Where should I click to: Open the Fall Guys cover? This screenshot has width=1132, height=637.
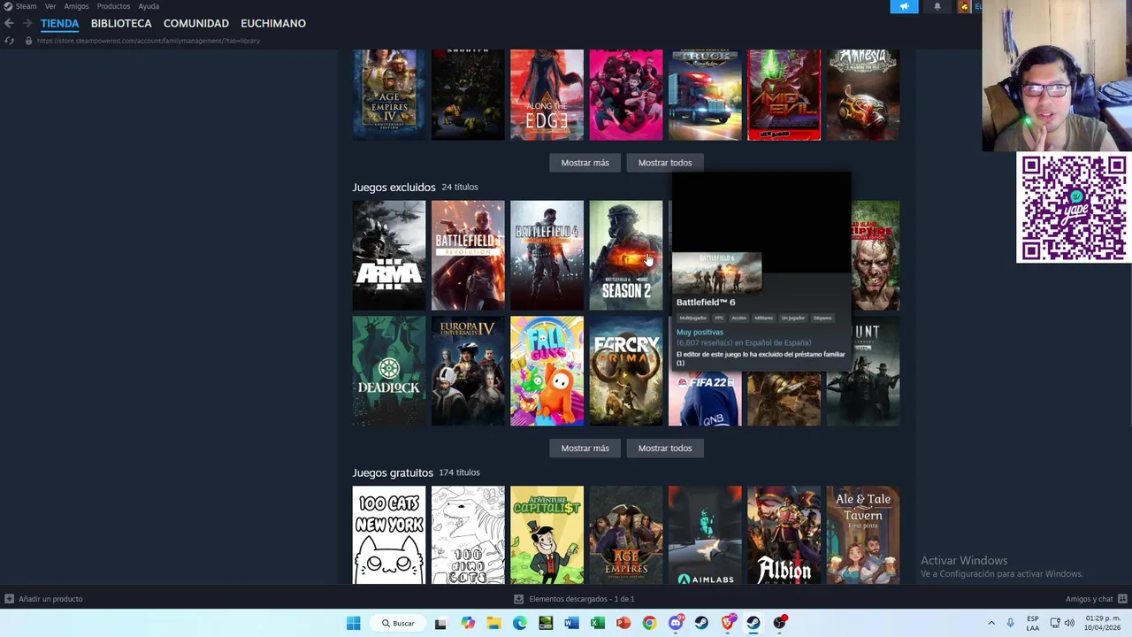coord(547,371)
